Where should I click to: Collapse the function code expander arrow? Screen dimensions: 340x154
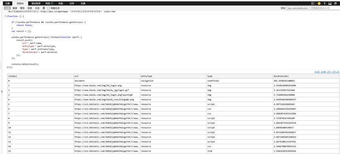[x=6, y=16]
